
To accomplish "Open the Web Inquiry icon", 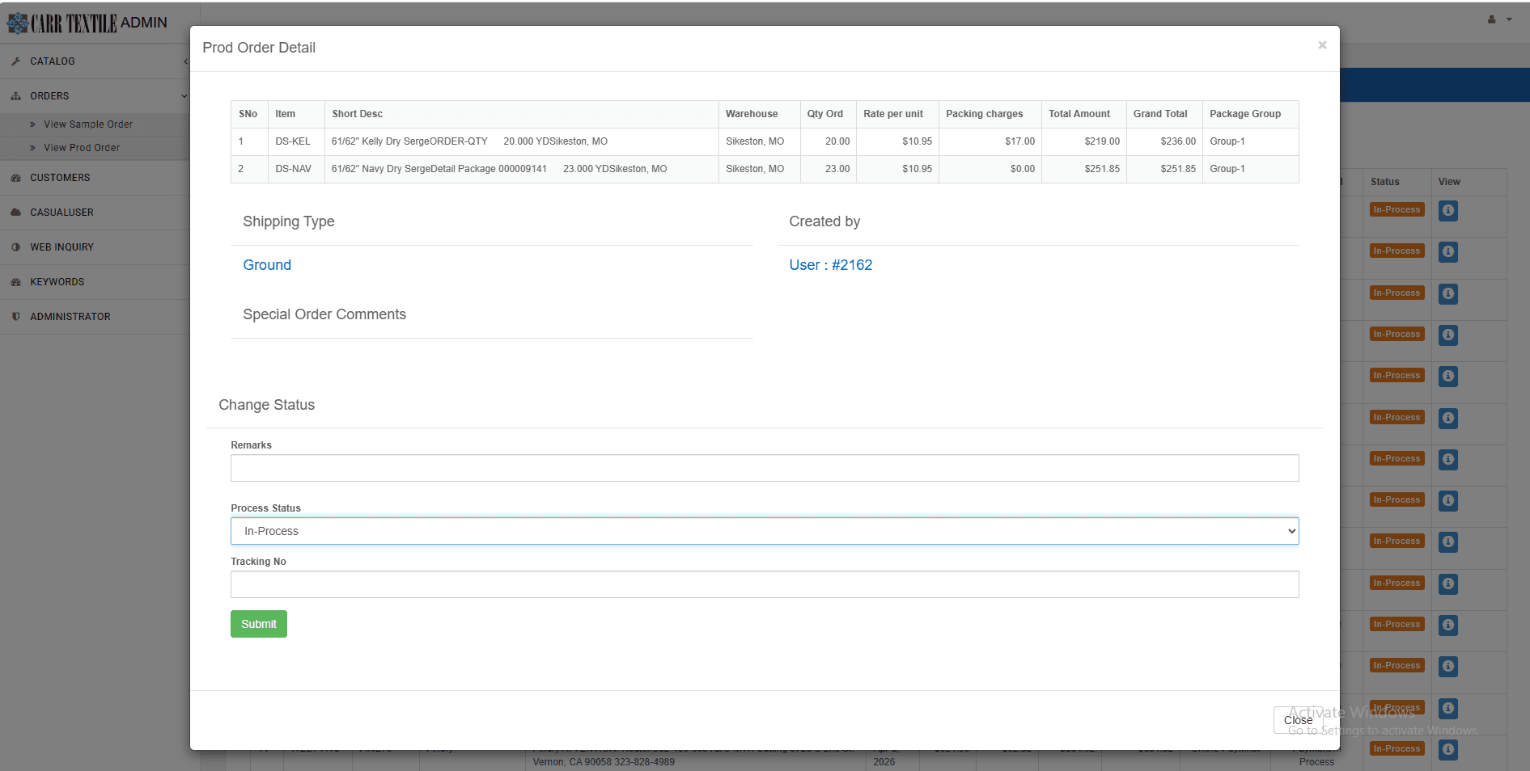I will [x=16, y=246].
